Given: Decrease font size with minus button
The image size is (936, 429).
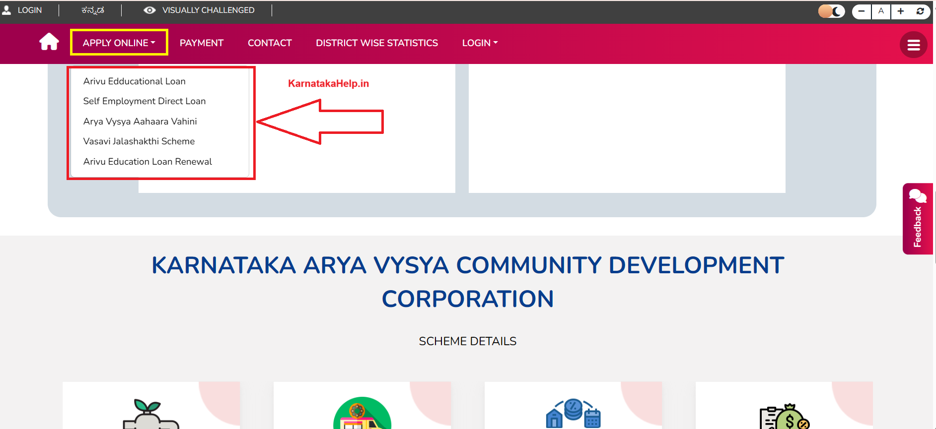Looking at the screenshot, I should [x=862, y=11].
